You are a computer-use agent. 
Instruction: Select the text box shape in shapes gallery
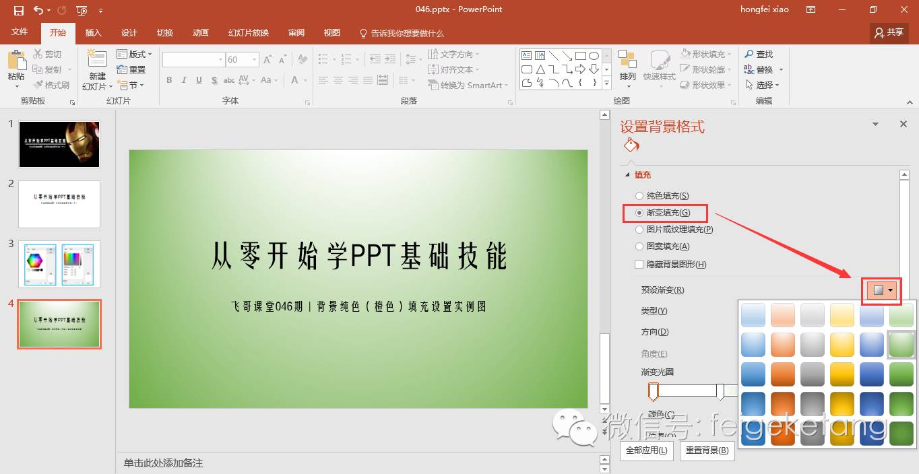(527, 55)
